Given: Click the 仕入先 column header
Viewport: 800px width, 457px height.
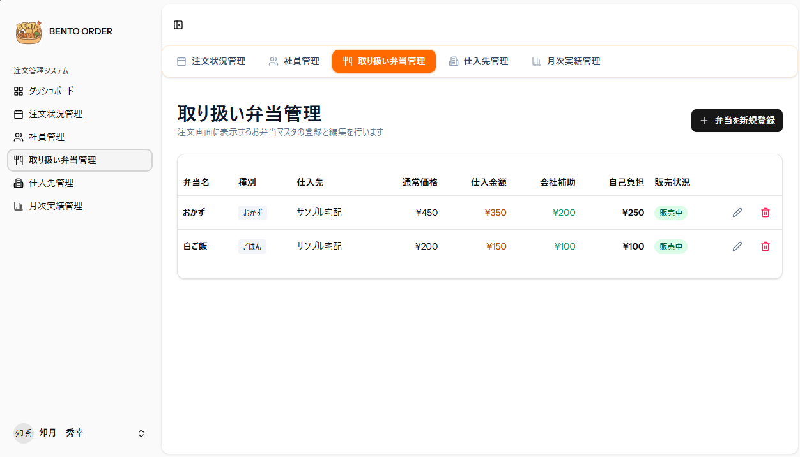Looking at the screenshot, I should [x=310, y=183].
